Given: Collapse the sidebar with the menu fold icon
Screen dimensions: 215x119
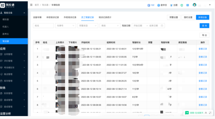Looking at the screenshot, I should [31, 5].
